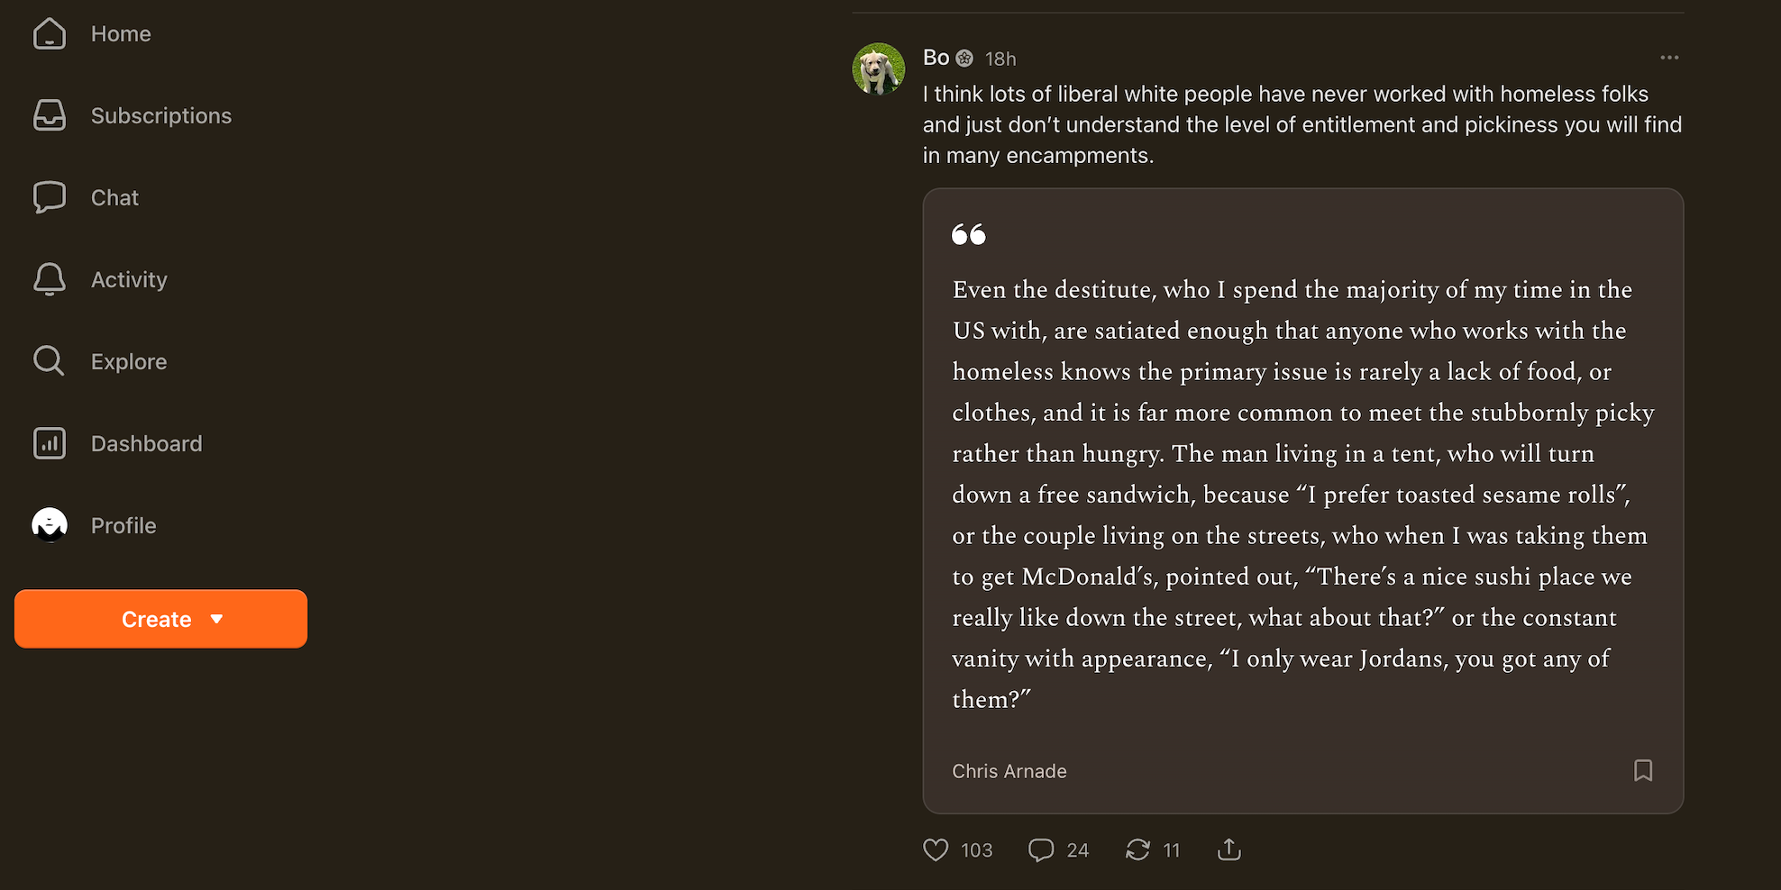Open the Chris Arnade author link
This screenshot has width=1781, height=890.
click(1009, 771)
